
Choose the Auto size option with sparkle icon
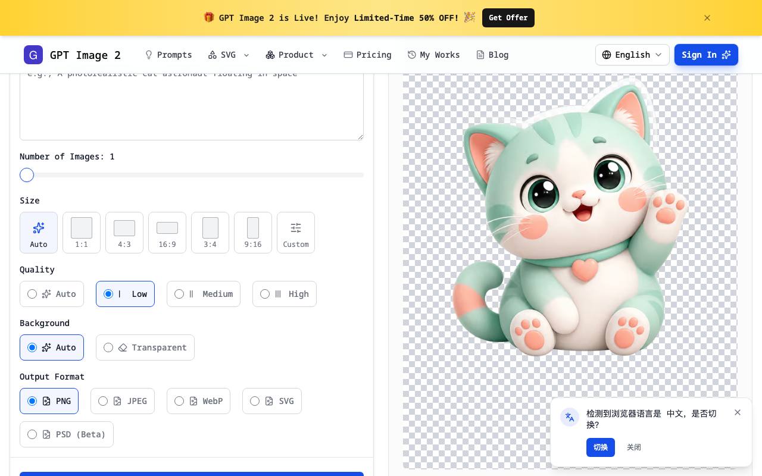[x=39, y=233]
